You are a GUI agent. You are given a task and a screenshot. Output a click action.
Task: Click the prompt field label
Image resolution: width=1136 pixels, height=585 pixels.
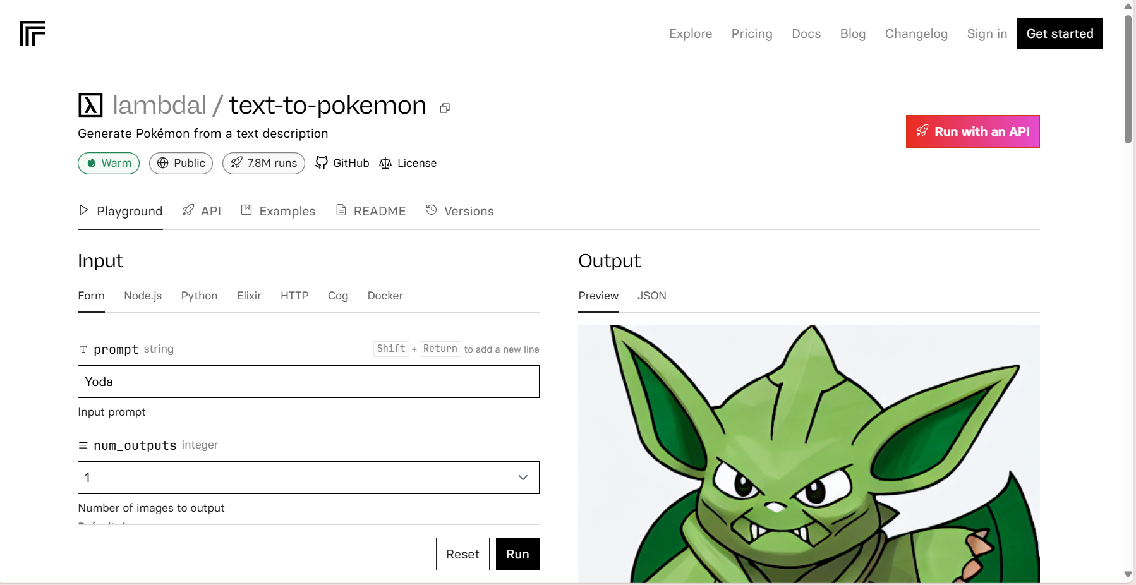(x=116, y=349)
